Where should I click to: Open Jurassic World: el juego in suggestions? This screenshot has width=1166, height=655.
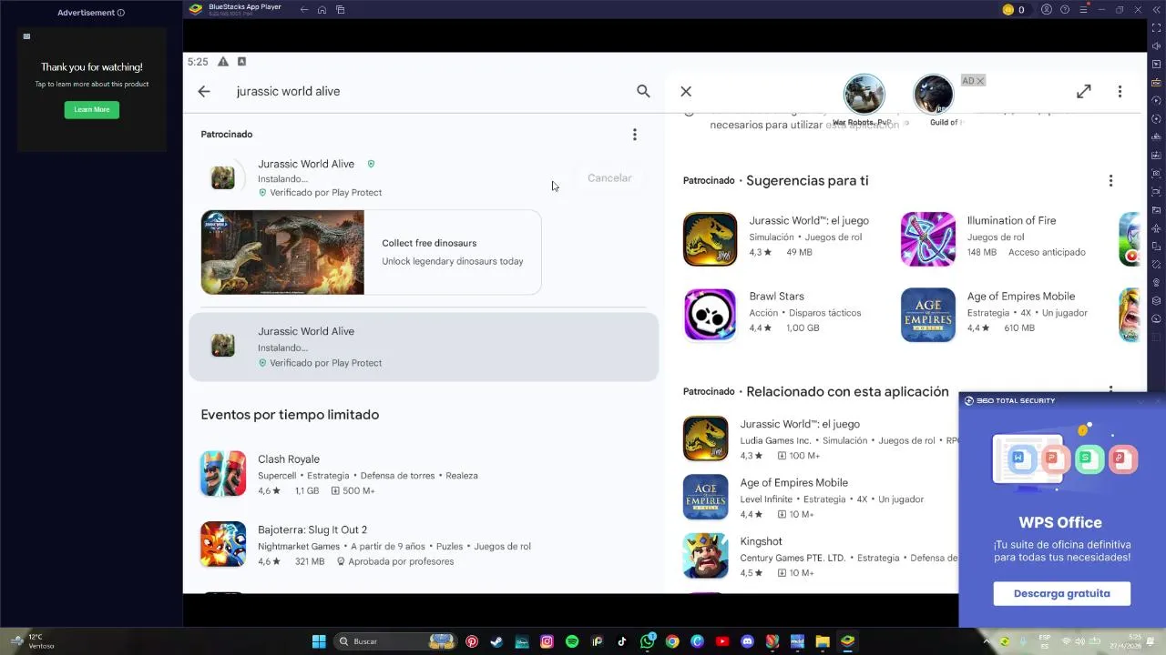click(711, 239)
